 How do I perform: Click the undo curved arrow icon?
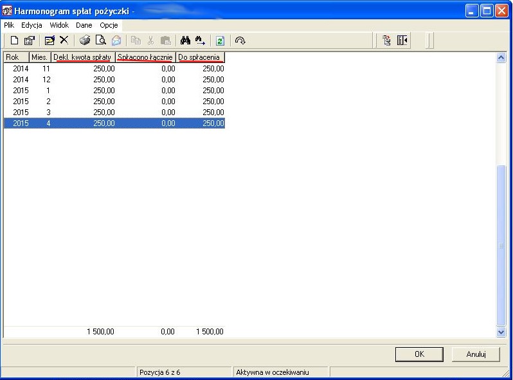tap(240, 41)
